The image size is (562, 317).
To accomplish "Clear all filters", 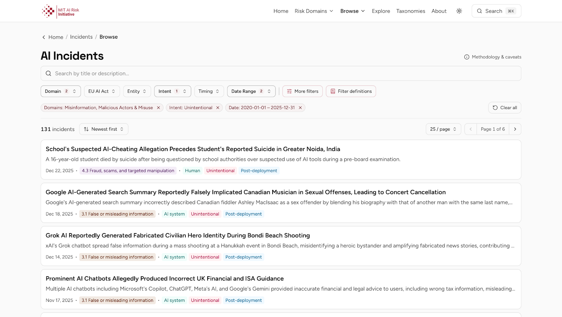I will pos(505,108).
